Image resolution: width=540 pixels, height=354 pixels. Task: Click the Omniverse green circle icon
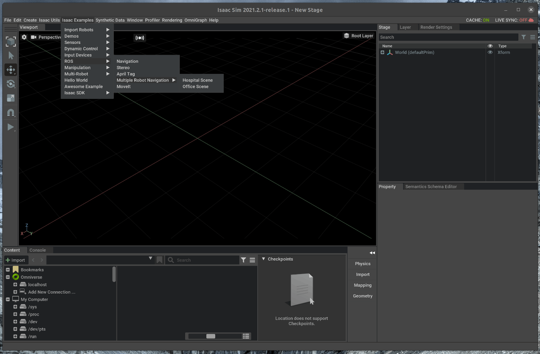coord(16,277)
